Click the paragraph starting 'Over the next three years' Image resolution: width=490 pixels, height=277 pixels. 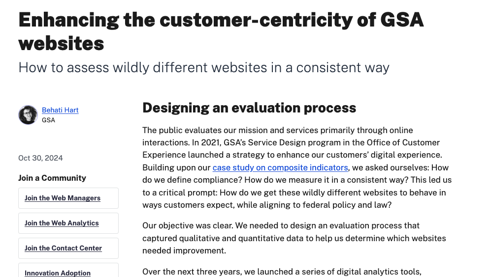tap(281, 272)
